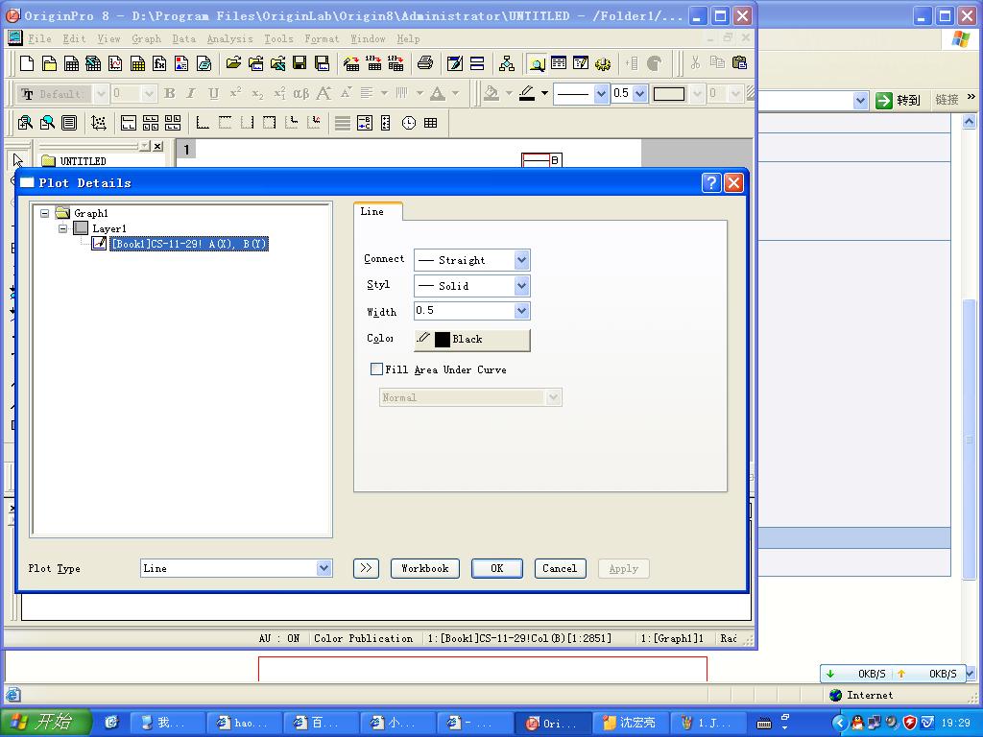Image resolution: width=983 pixels, height=737 pixels.
Task: Switch to the Ori... taskbar item
Action: click(x=553, y=723)
